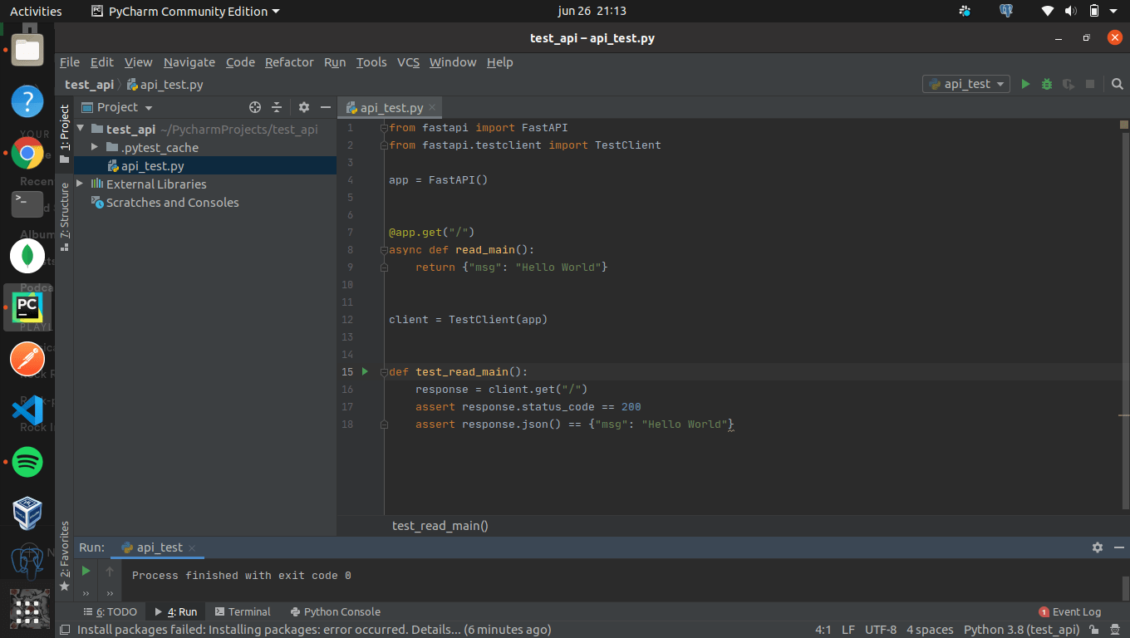Click Python 3.8 (test_api) interpreter in status bar
The image size is (1130, 638).
tap(1021, 630)
